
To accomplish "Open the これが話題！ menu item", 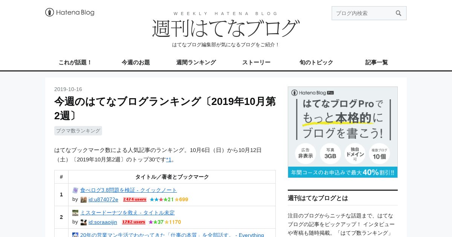I will [x=75, y=62].
